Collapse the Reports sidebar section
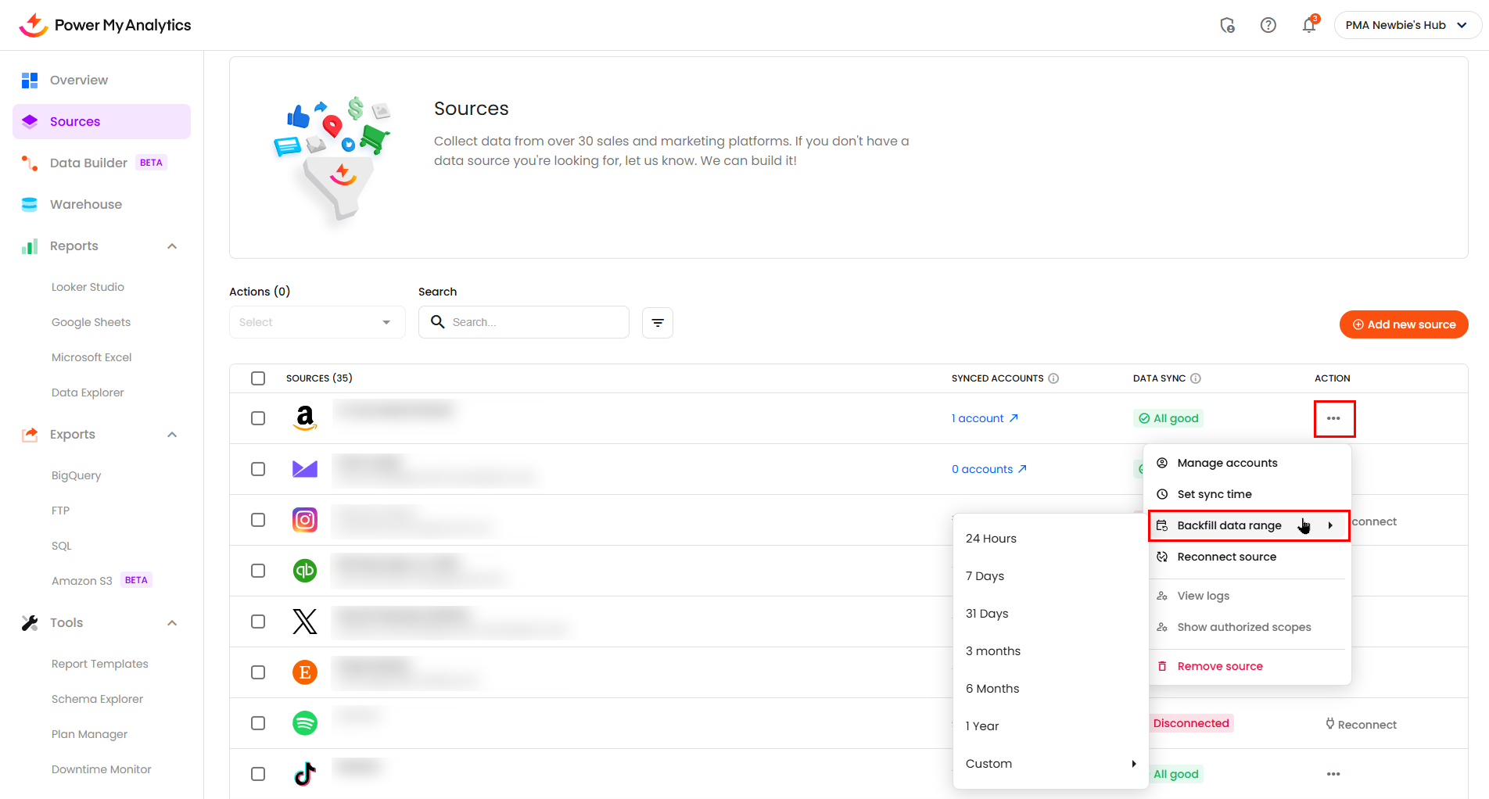1489x799 pixels. point(172,246)
